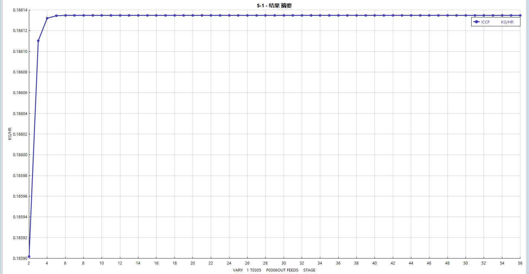Click x-axis tick label 14

pyautogui.click(x=138, y=263)
